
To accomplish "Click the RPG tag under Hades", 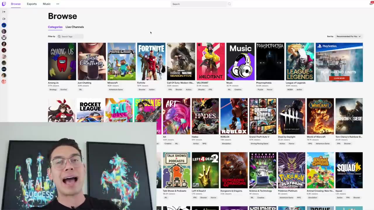I will point(204,143).
